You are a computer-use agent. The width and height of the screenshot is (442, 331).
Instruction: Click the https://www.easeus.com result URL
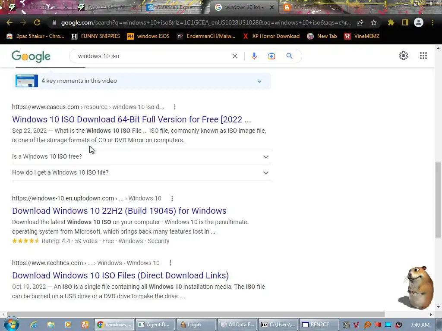click(x=46, y=107)
